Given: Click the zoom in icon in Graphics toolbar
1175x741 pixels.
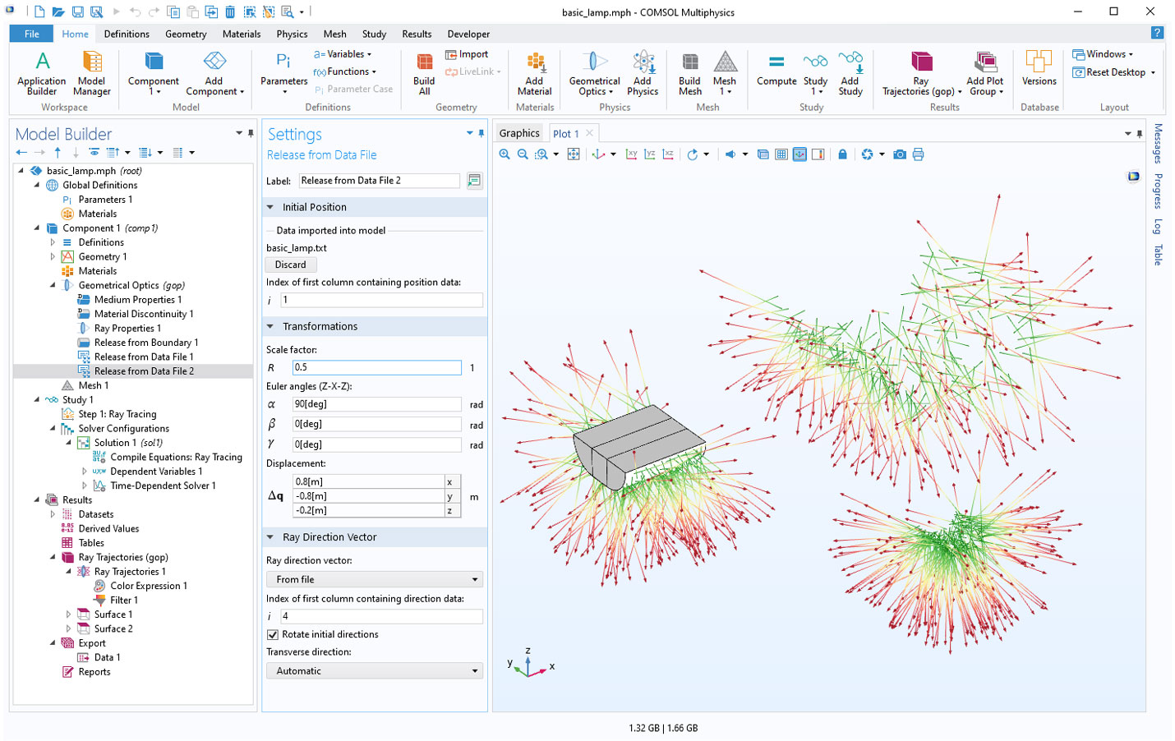Looking at the screenshot, I should tap(505, 154).
